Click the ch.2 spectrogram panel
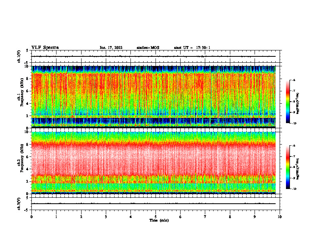The image size is (315, 243). pyautogui.click(x=154, y=163)
